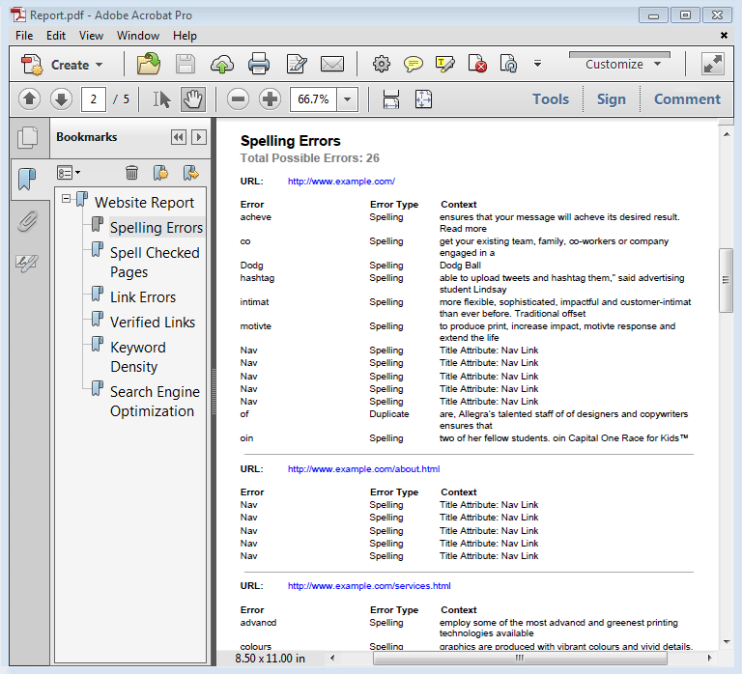Open the quick tools toolbar overflow arrow

click(x=537, y=64)
